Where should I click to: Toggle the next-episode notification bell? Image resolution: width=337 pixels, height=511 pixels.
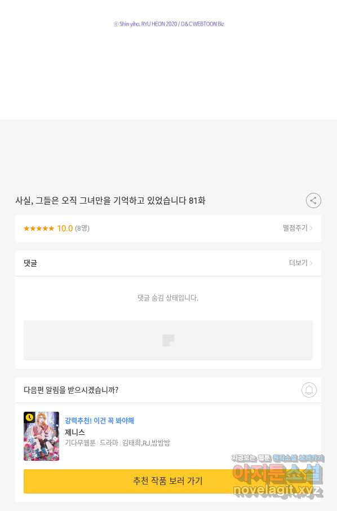309,390
